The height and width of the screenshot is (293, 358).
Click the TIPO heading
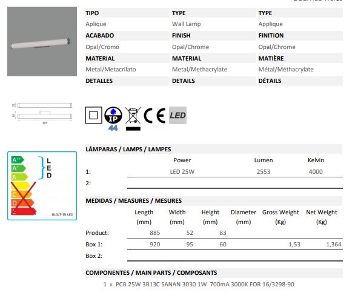(x=92, y=13)
